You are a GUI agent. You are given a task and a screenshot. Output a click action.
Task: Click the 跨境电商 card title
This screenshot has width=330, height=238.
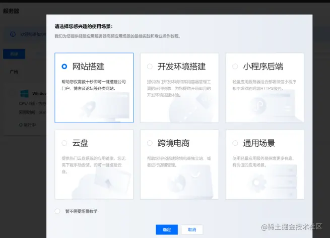tap(174, 143)
